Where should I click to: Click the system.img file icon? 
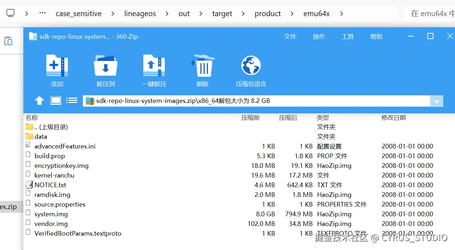(x=28, y=213)
